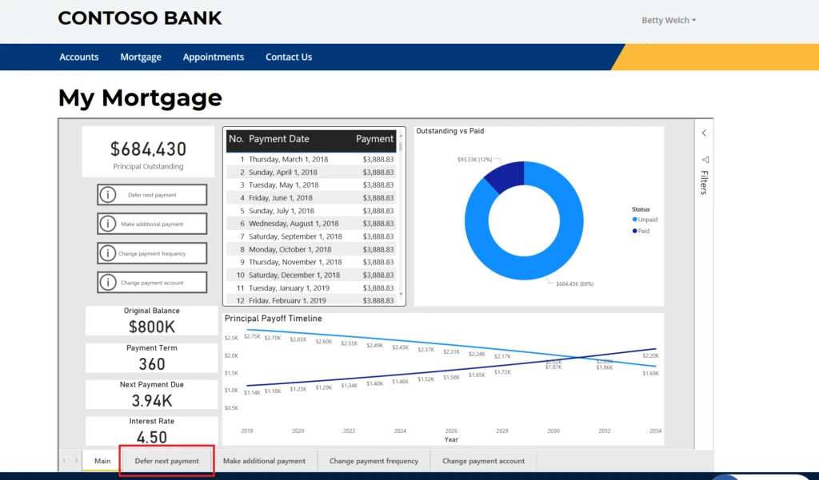Expand the Year axis options on Principal Payoff Timeline
Viewport: 819px width, 480px height.
pos(451,439)
